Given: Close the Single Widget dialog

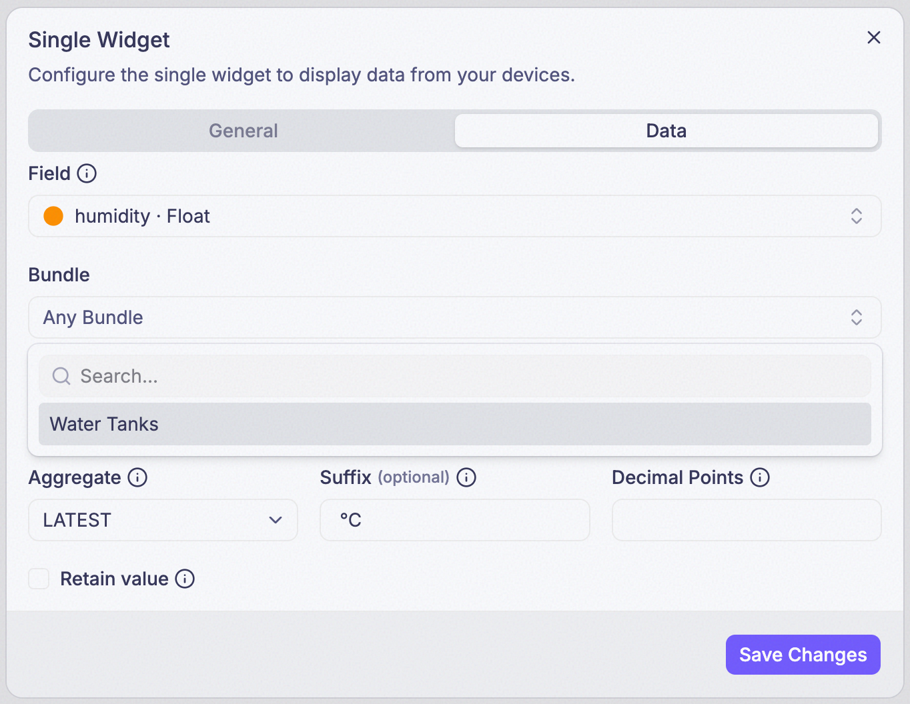Looking at the screenshot, I should point(874,37).
